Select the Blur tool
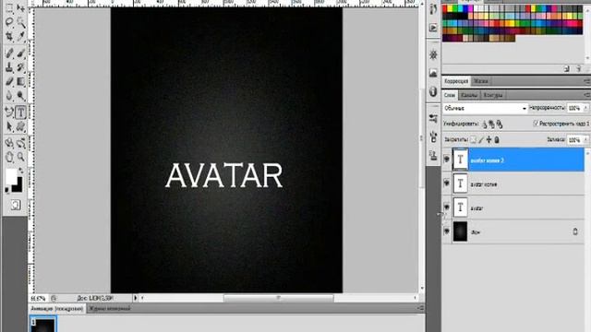The width and height of the screenshot is (591, 332). 9,96
